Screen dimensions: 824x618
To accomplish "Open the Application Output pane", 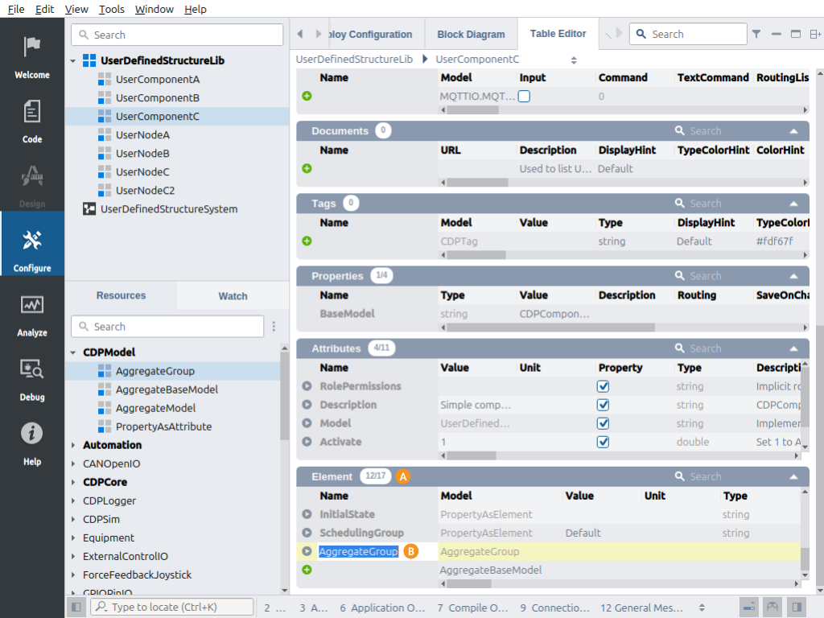I will (382, 608).
